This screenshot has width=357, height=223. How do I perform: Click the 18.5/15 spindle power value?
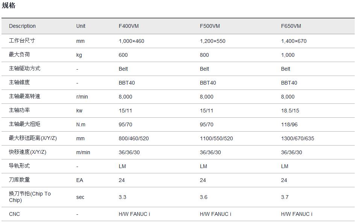click(290, 111)
